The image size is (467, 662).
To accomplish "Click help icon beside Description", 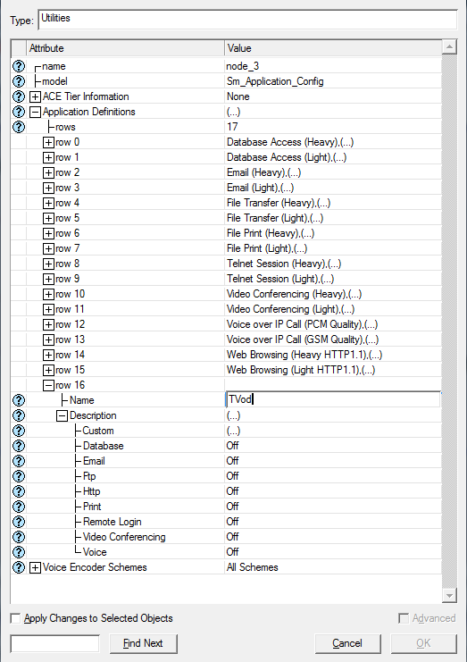I will pos(19,415).
